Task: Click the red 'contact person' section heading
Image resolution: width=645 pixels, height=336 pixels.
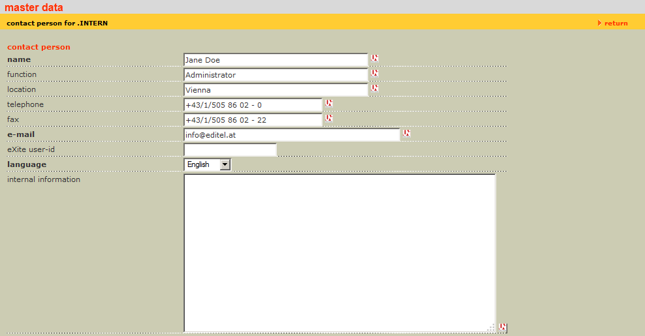Action: click(39, 47)
